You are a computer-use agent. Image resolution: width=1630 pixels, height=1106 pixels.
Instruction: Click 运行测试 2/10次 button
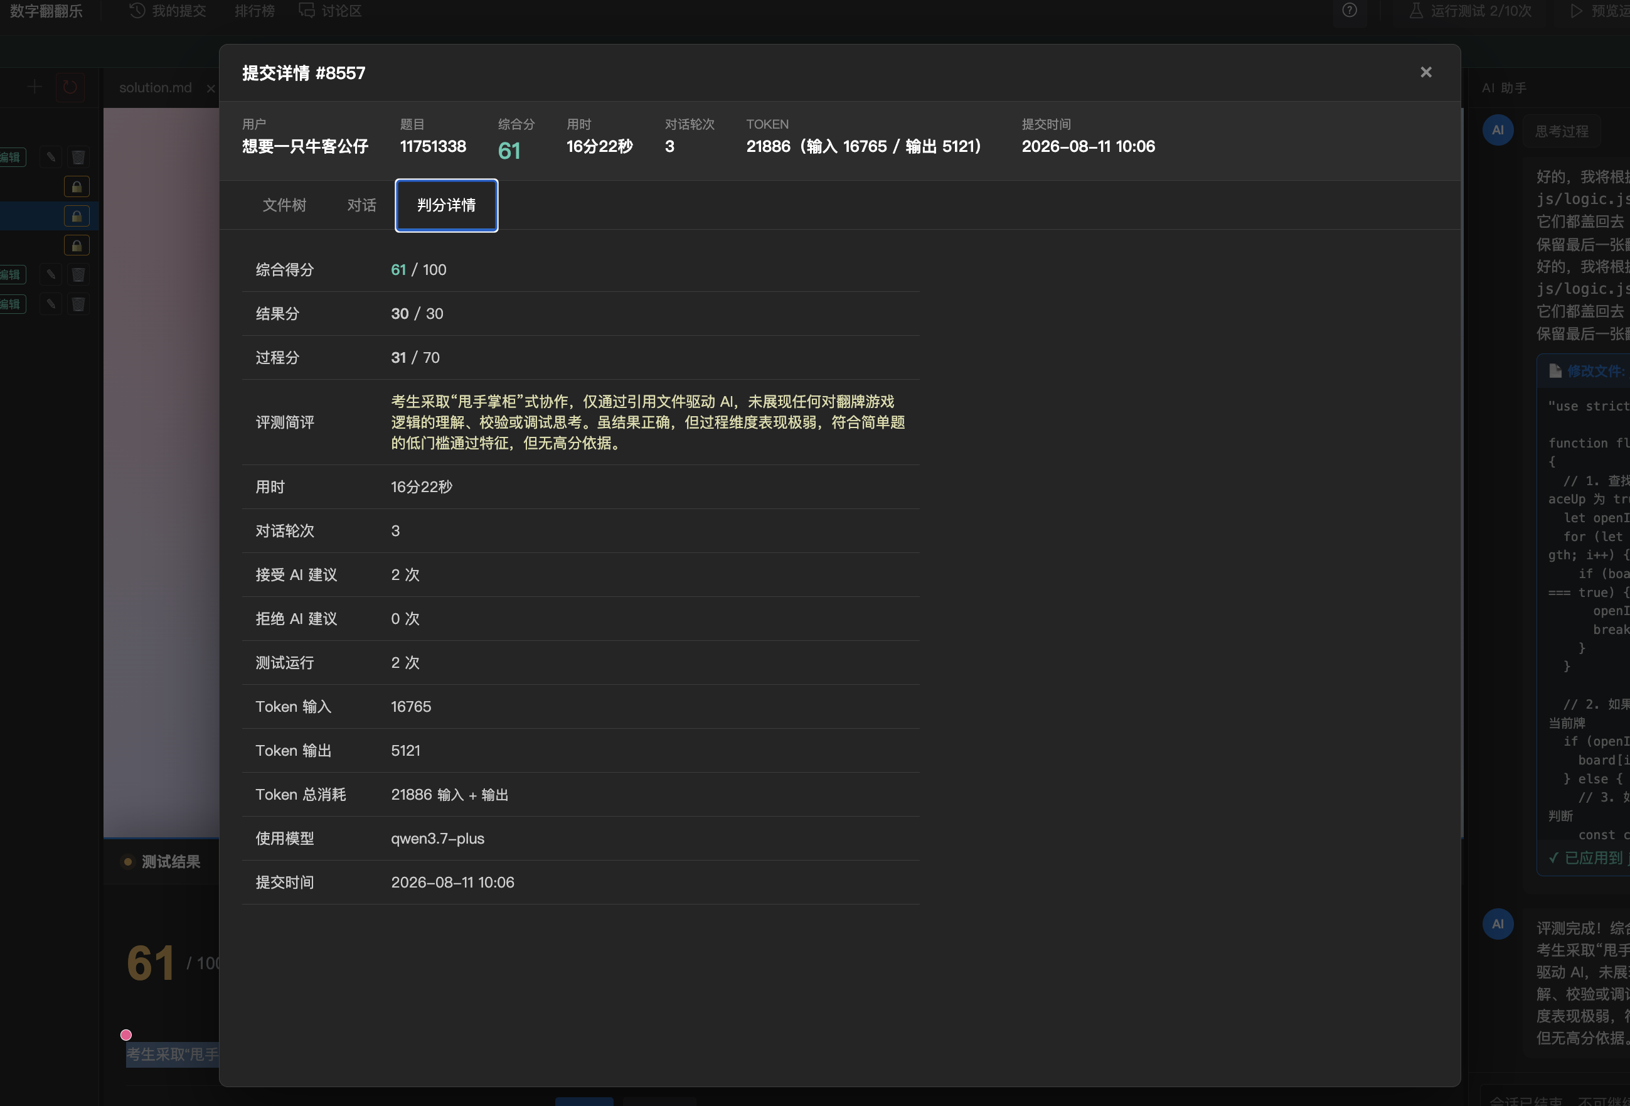[1470, 11]
